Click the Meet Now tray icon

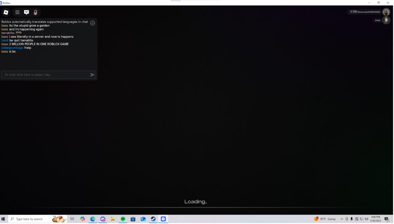coord(347,219)
